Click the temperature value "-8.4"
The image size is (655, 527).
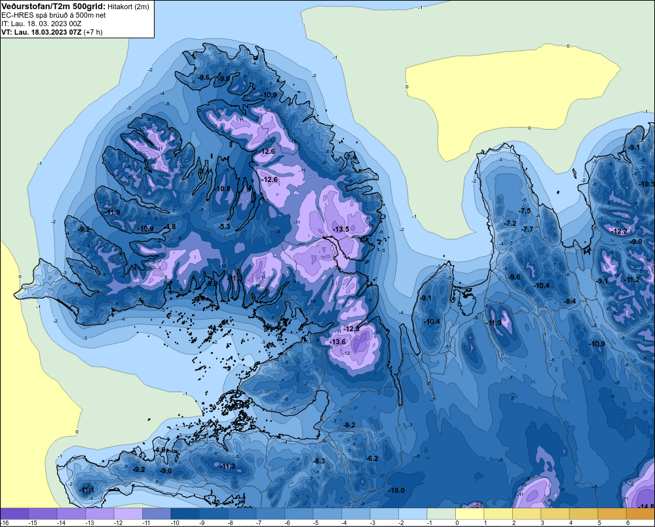coord(571,302)
